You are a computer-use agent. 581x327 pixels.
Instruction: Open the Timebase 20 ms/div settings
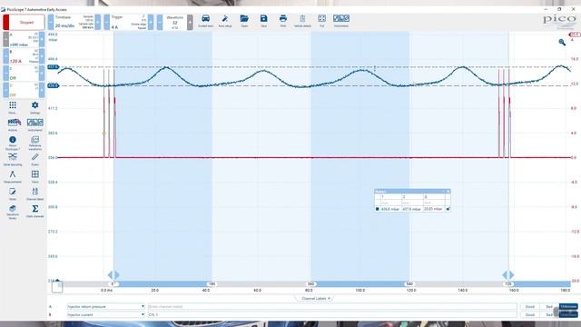point(74,22)
